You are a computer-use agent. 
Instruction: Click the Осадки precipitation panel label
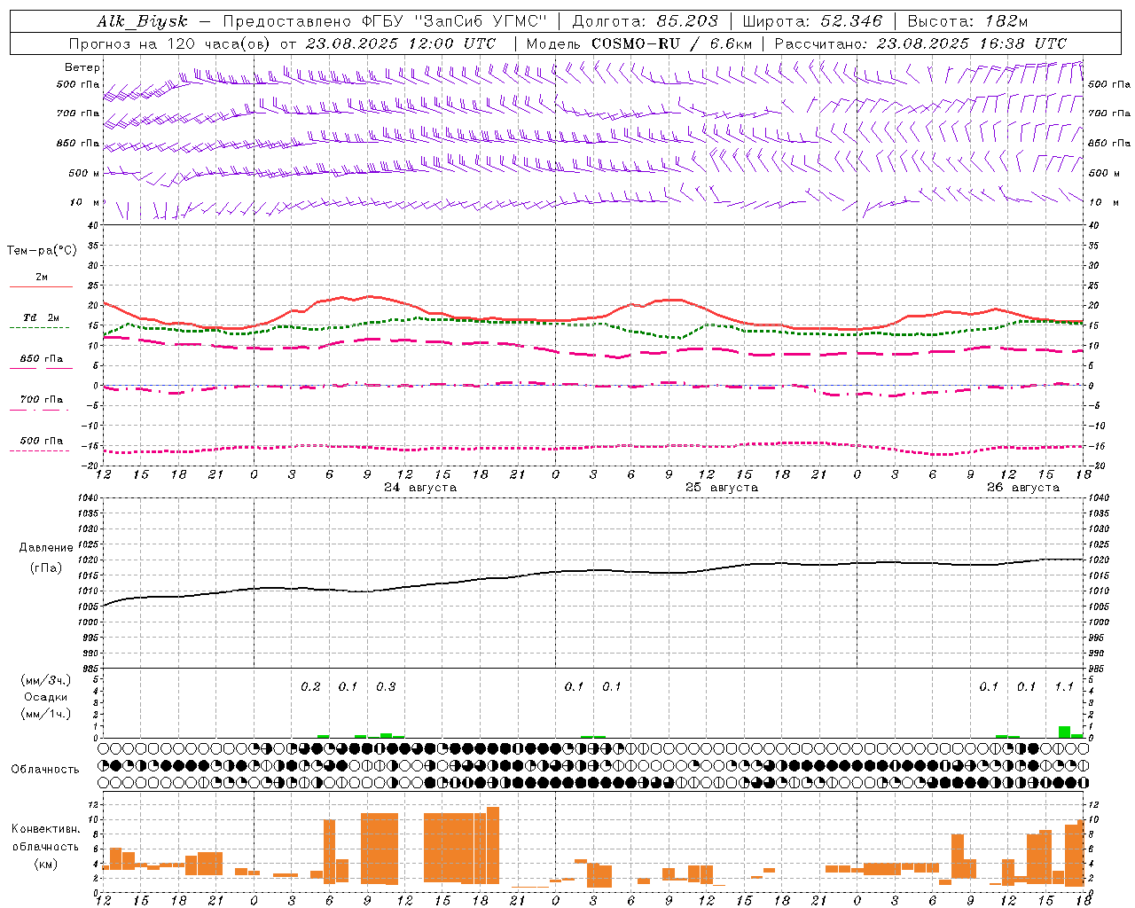(46, 697)
